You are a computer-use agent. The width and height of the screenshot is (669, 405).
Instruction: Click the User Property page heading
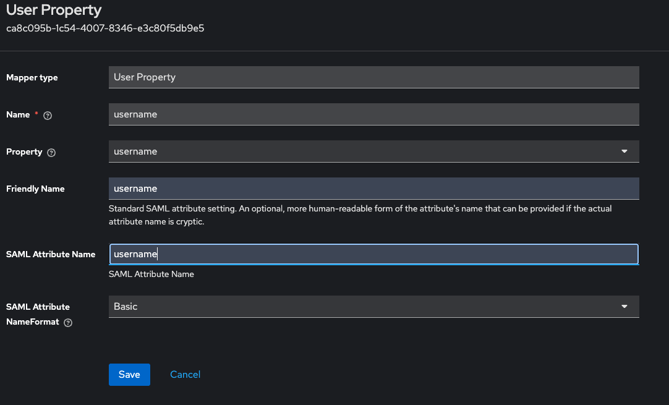(54, 11)
